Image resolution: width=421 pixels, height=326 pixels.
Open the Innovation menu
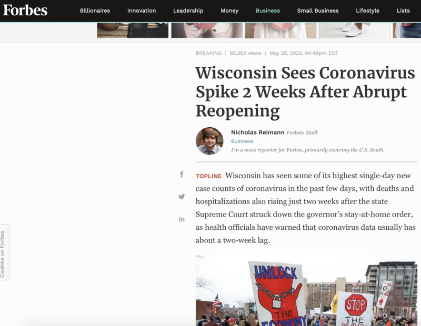click(142, 11)
